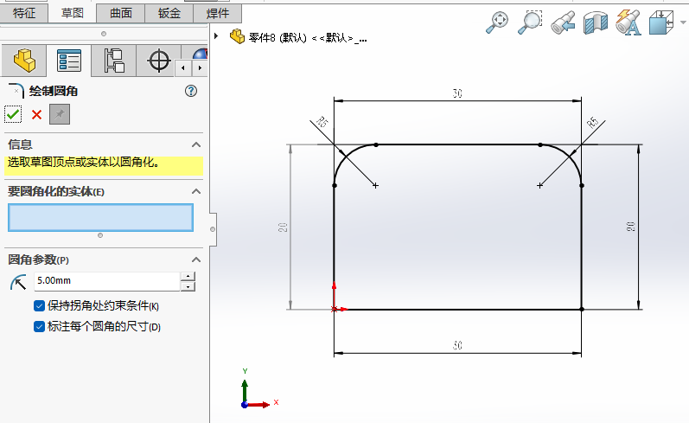This screenshot has width=689, height=423.
Task: Open View Orientation dropdown arrow
Action: pos(682,22)
